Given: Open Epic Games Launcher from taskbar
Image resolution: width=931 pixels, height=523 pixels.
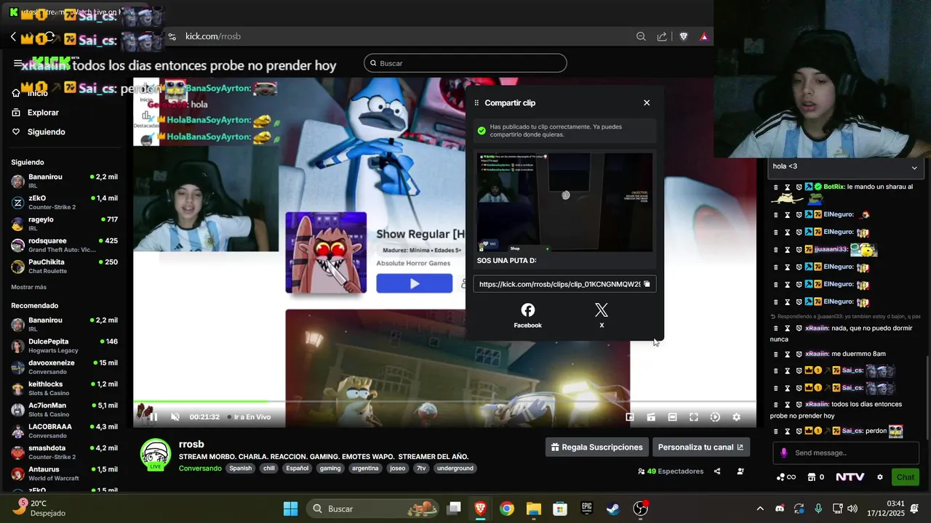Looking at the screenshot, I should [586, 508].
